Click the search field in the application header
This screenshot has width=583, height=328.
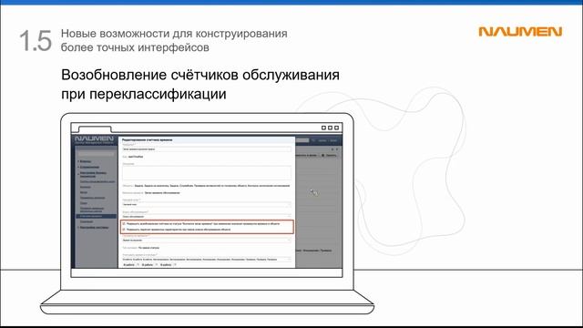[302, 140]
